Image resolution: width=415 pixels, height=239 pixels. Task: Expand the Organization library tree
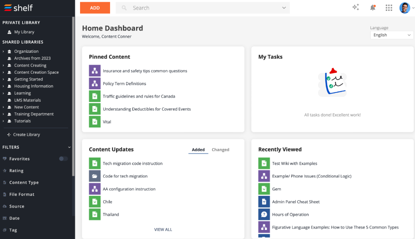pyautogui.click(x=3, y=51)
